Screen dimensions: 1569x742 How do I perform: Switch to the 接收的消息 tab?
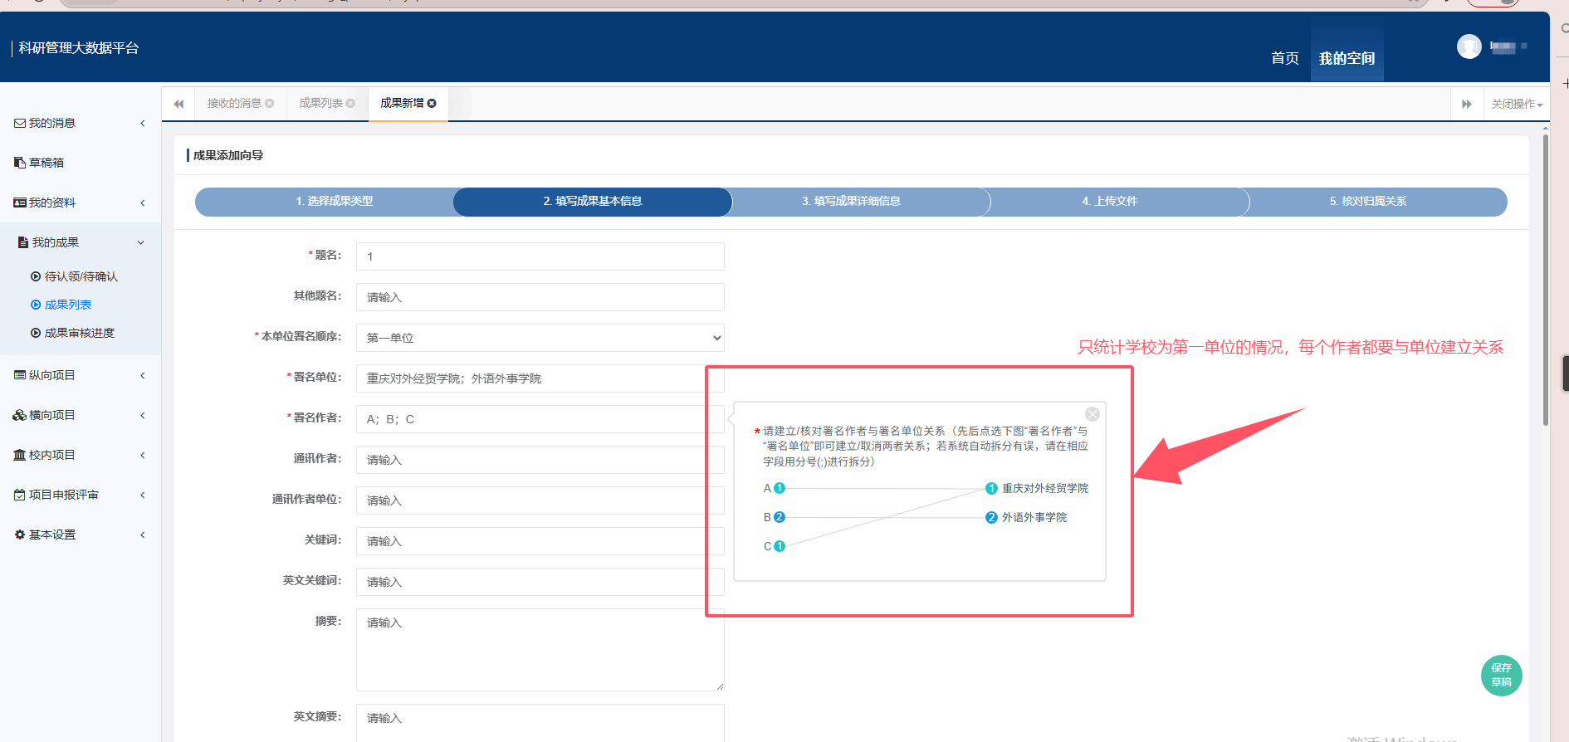(x=234, y=104)
